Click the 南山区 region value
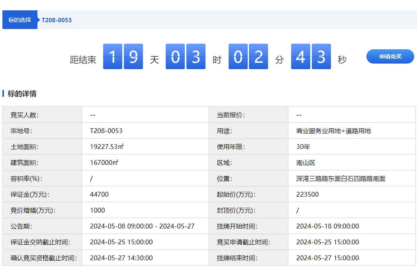417x267 pixels. pyautogui.click(x=305, y=163)
